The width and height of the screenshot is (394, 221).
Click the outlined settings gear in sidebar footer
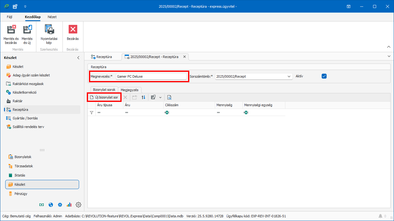pos(78,205)
